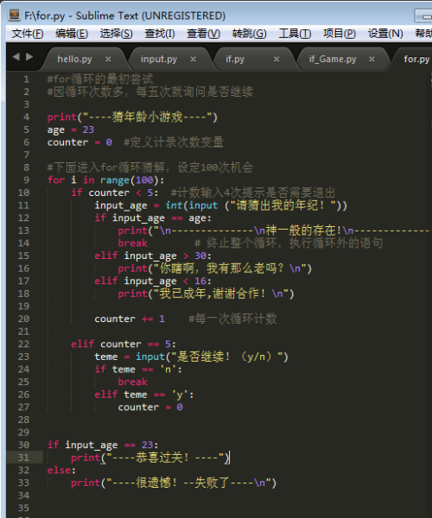432x518 pixels.
Task: Open the 设置(N) menu
Action: pyautogui.click(x=385, y=34)
